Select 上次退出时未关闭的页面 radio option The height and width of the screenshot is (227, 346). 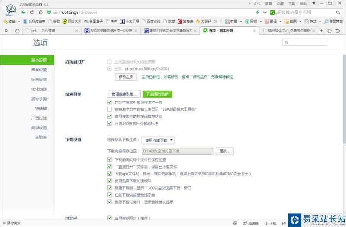point(110,62)
